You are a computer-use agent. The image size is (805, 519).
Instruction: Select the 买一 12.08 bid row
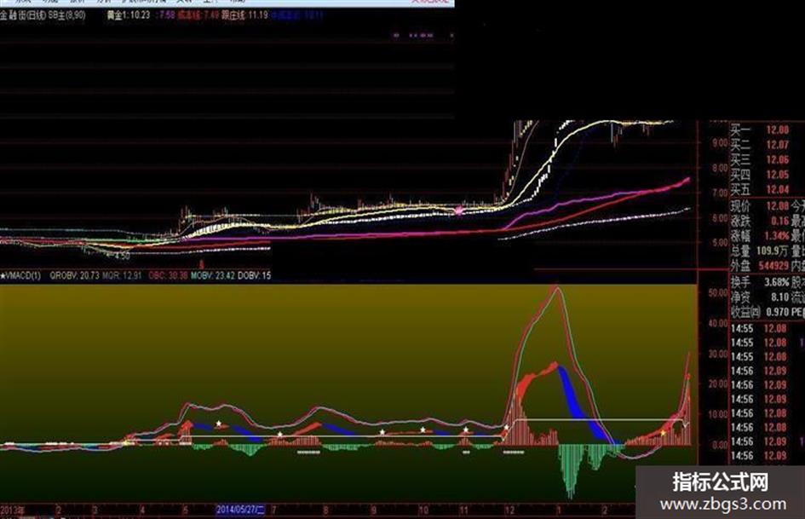pyautogui.click(x=760, y=130)
